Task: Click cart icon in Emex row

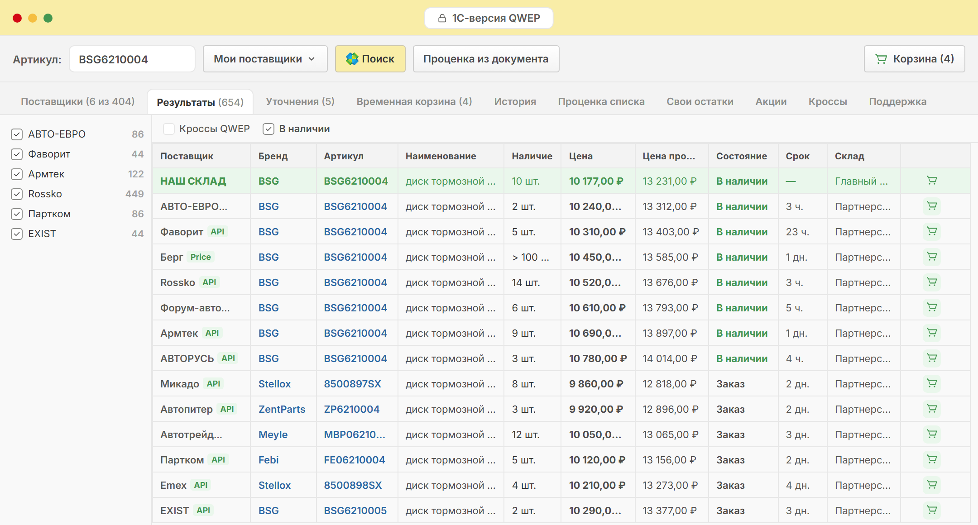Action: pos(932,485)
